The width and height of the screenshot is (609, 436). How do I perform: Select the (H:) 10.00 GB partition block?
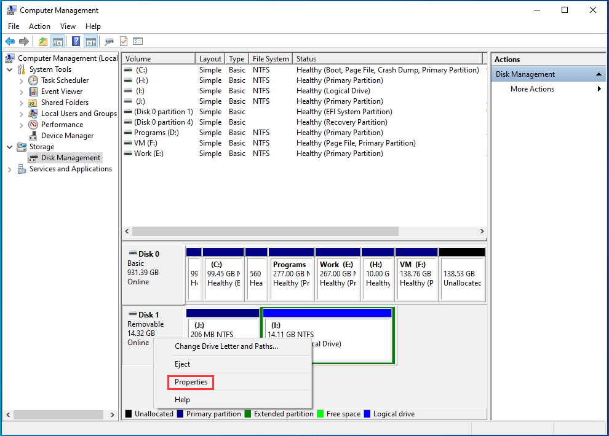pos(378,274)
